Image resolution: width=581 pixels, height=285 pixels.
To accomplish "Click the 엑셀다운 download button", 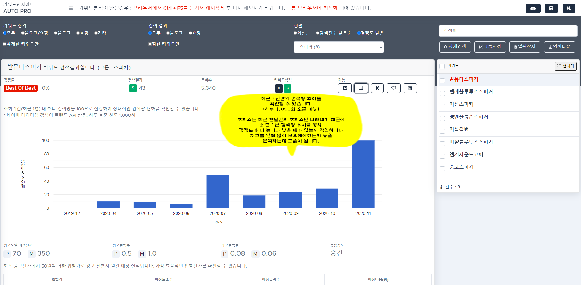I will pos(559,47).
